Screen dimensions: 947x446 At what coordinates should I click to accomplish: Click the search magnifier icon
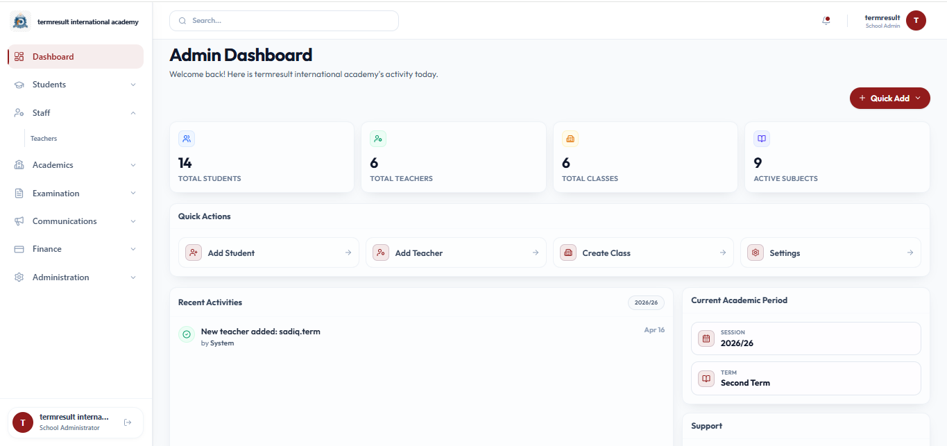point(182,21)
